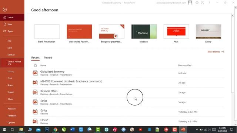Screen dimensions: 237x133
Task: Open the Account page
Action: pyautogui.click(x=12, y=109)
